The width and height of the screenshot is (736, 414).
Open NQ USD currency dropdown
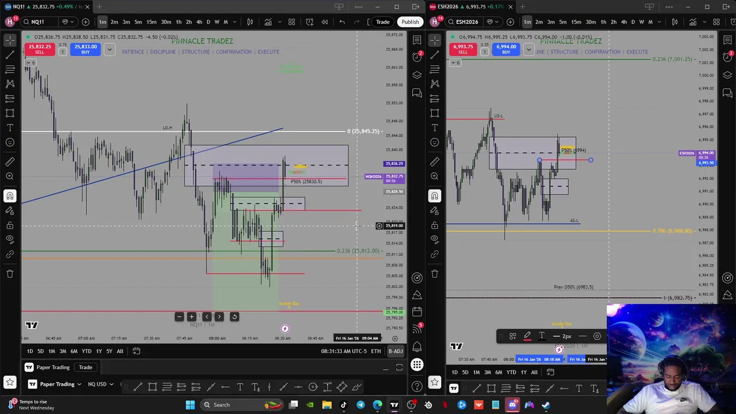[101, 384]
